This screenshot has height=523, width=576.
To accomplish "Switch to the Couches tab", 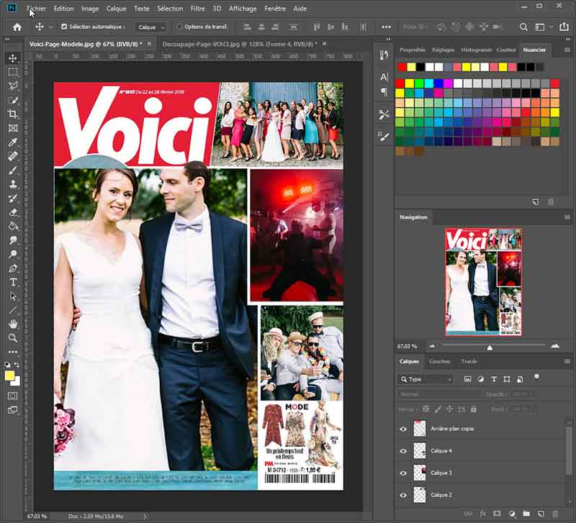I will (x=439, y=362).
